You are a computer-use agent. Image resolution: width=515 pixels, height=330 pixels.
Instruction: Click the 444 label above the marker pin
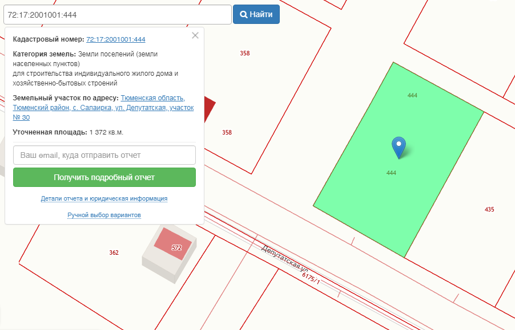tap(412, 96)
